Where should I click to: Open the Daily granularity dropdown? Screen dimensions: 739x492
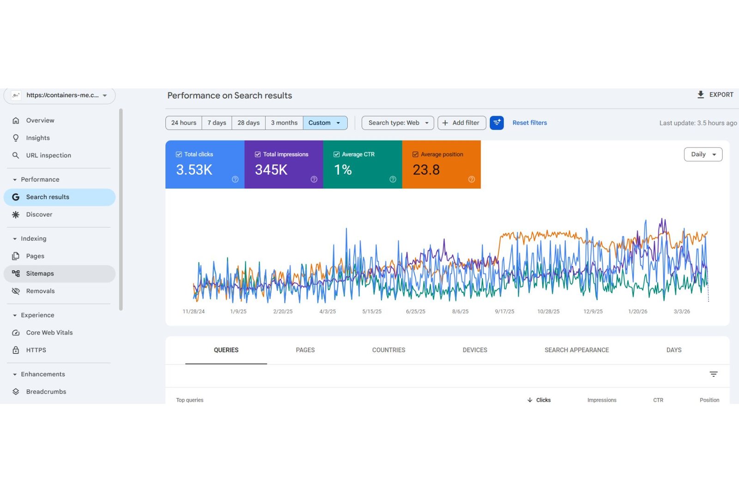coord(703,154)
